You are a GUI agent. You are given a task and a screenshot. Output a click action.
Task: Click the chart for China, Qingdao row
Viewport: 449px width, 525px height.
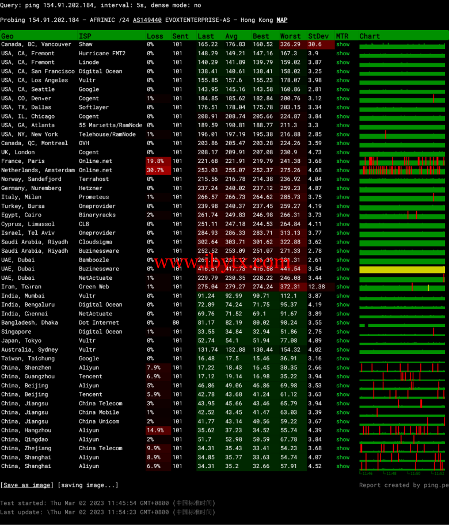402,439
